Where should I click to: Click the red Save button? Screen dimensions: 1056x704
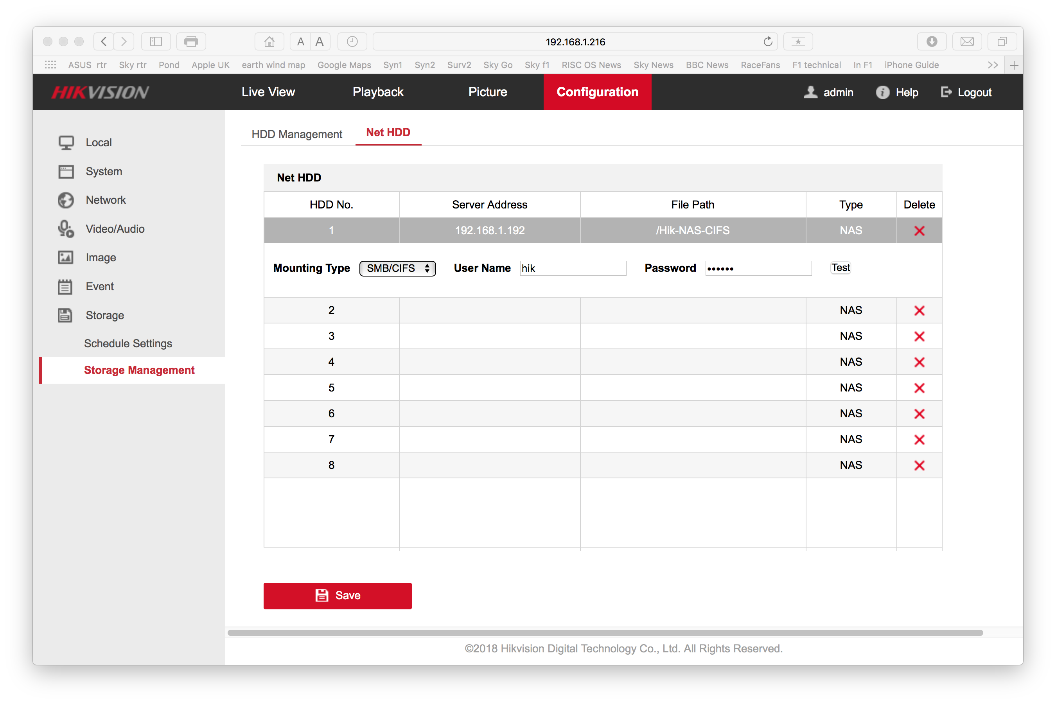[337, 596]
